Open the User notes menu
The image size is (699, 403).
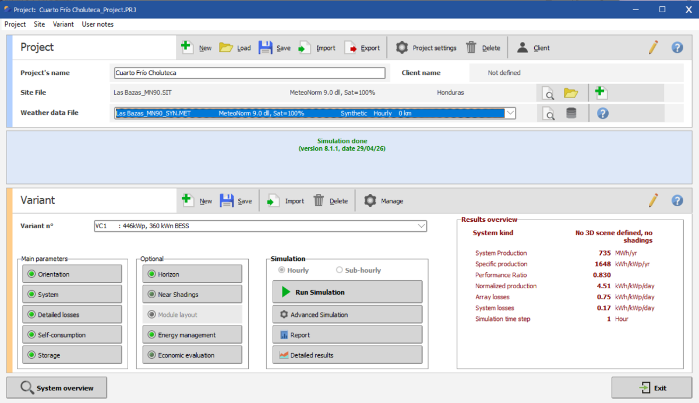[97, 24]
